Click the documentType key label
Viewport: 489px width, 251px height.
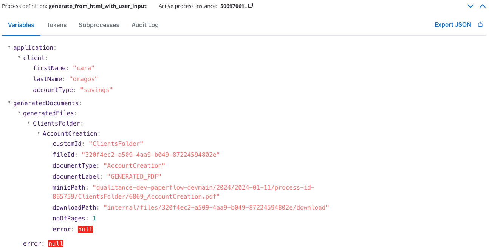click(x=74, y=166)
